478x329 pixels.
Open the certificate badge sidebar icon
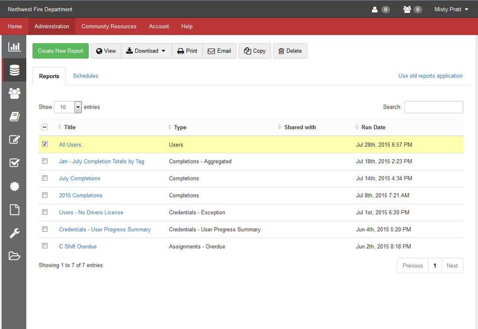click(14, 186)
